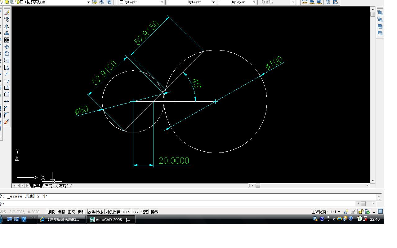Screen dimensions: 397x248
Task: Click the Show Desktop quick launch icon
Action: tap(10, 219)
